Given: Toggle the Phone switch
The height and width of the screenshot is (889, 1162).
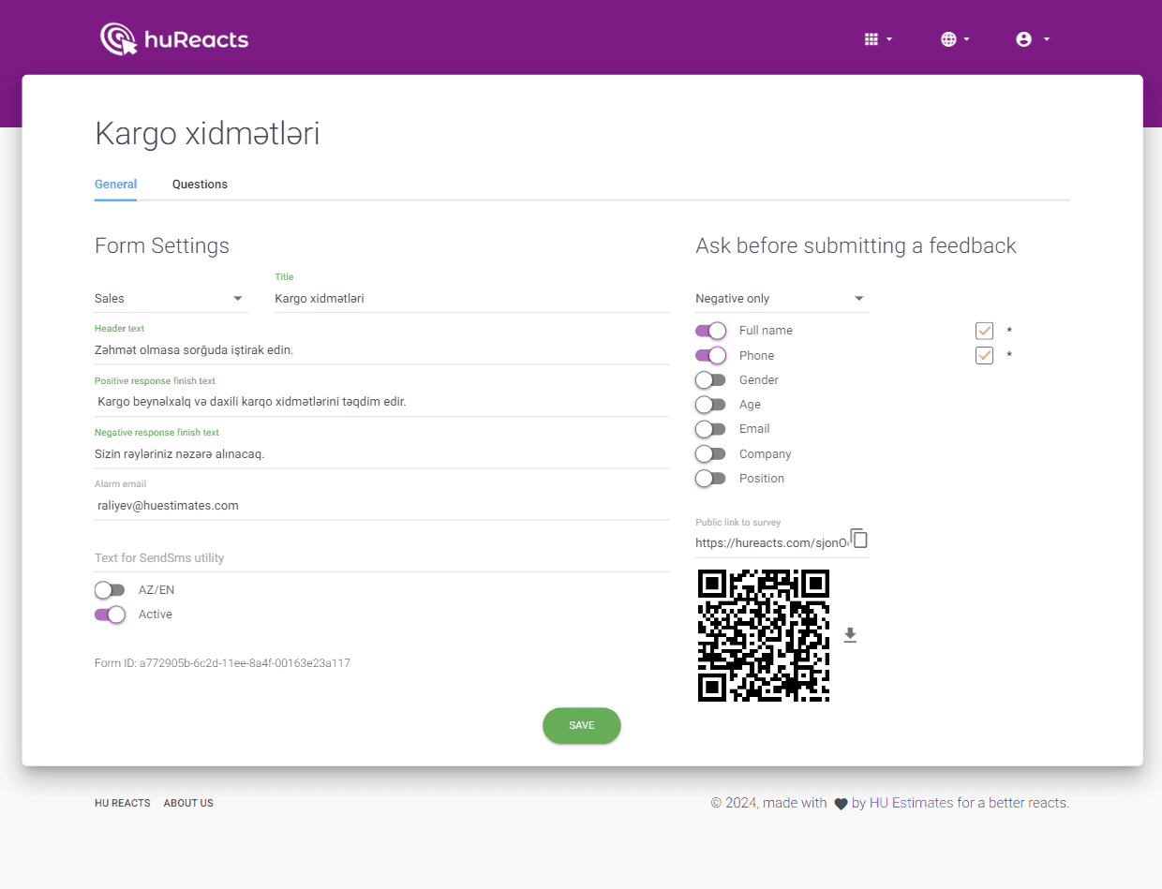Looking at the screenshot, I should coord(711,356).
